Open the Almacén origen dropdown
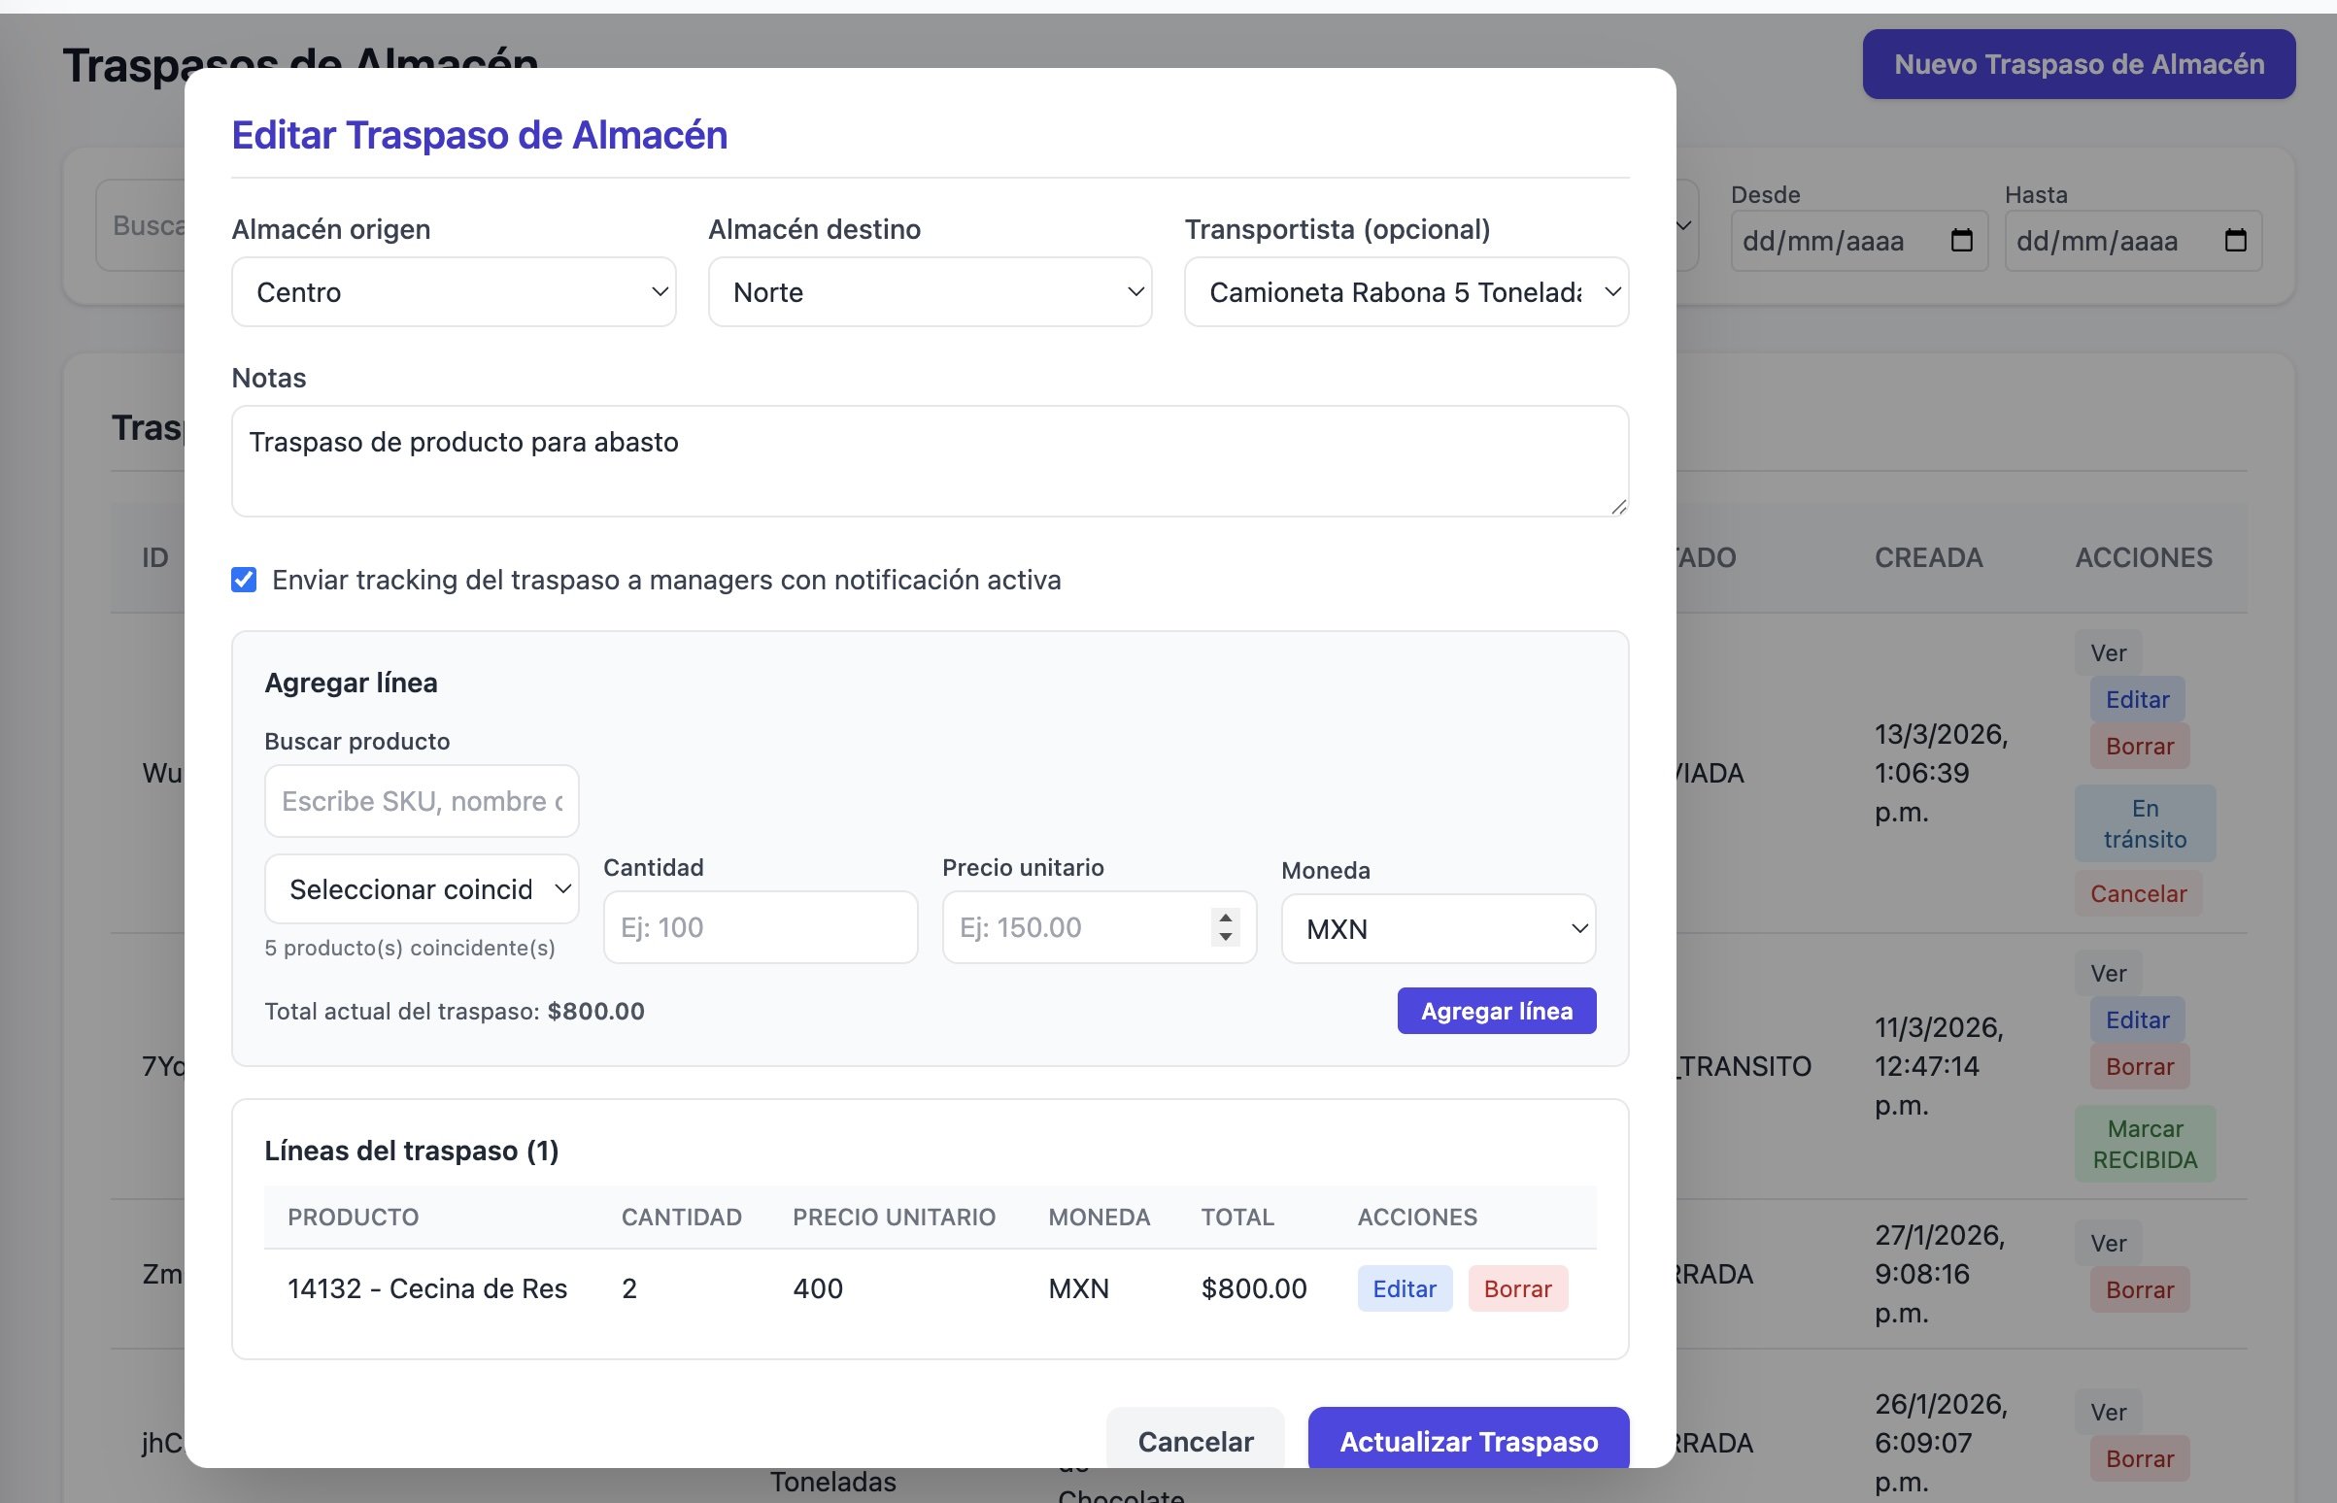Image resolution: width=2337 pixels, height=1503 pixels. click(x=453, y=292)
